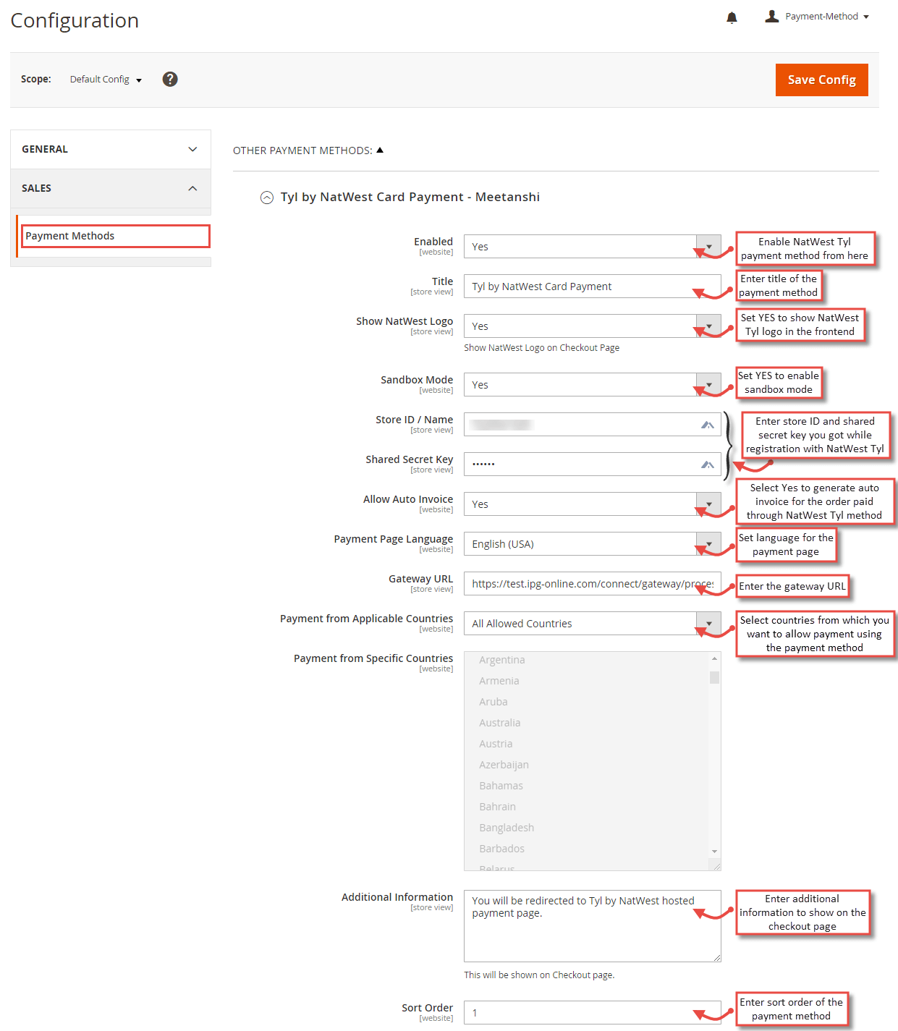Click the Gateway URL input field
898x1031 pixels.
point(592,584)
